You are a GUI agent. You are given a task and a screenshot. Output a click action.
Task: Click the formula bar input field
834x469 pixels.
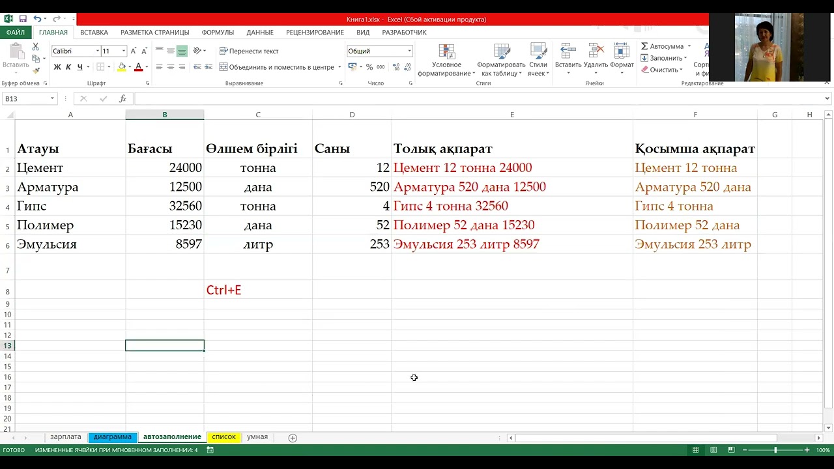pyautogui.click(x=479, y=99)
